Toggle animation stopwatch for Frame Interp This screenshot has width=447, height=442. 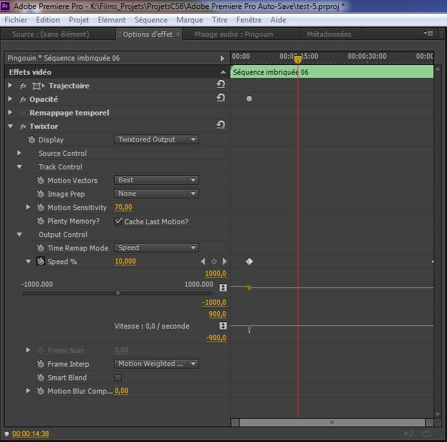coord(41,364)
